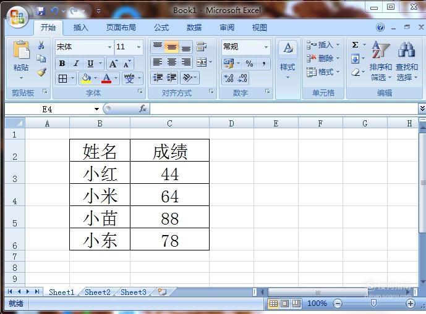The image size is (426, 314).
Task: Click the Undo arrow in quick access toolbar
Action: [x=54, y=11]
